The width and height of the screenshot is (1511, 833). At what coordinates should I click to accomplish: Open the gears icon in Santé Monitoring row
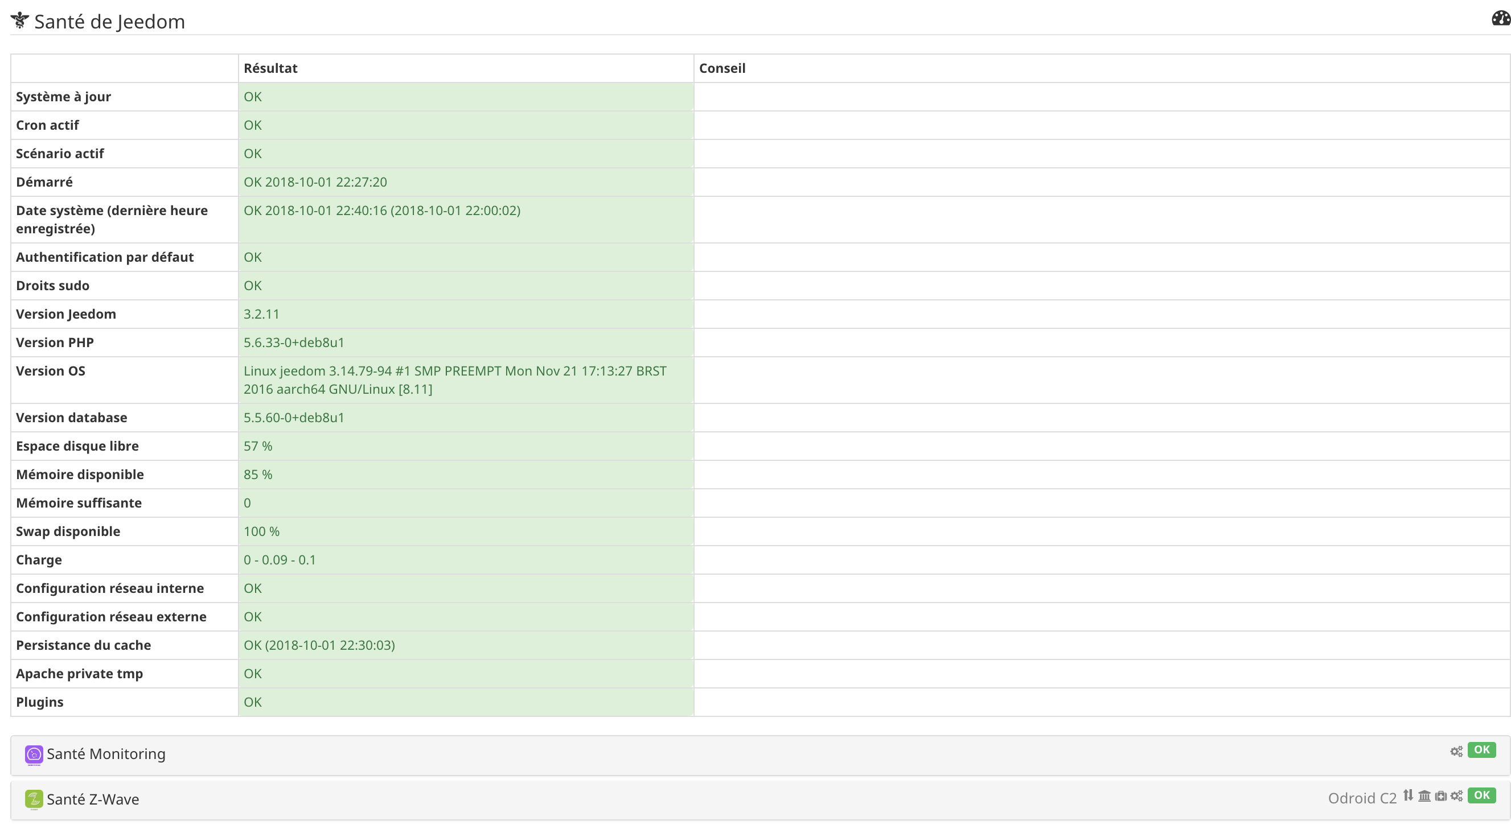(1456, 751)
